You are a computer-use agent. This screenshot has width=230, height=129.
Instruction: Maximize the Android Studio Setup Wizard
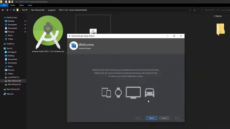(x=174, y=36)
